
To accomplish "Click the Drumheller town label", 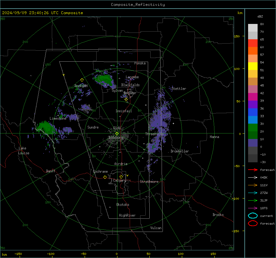I will pos(180,151).
